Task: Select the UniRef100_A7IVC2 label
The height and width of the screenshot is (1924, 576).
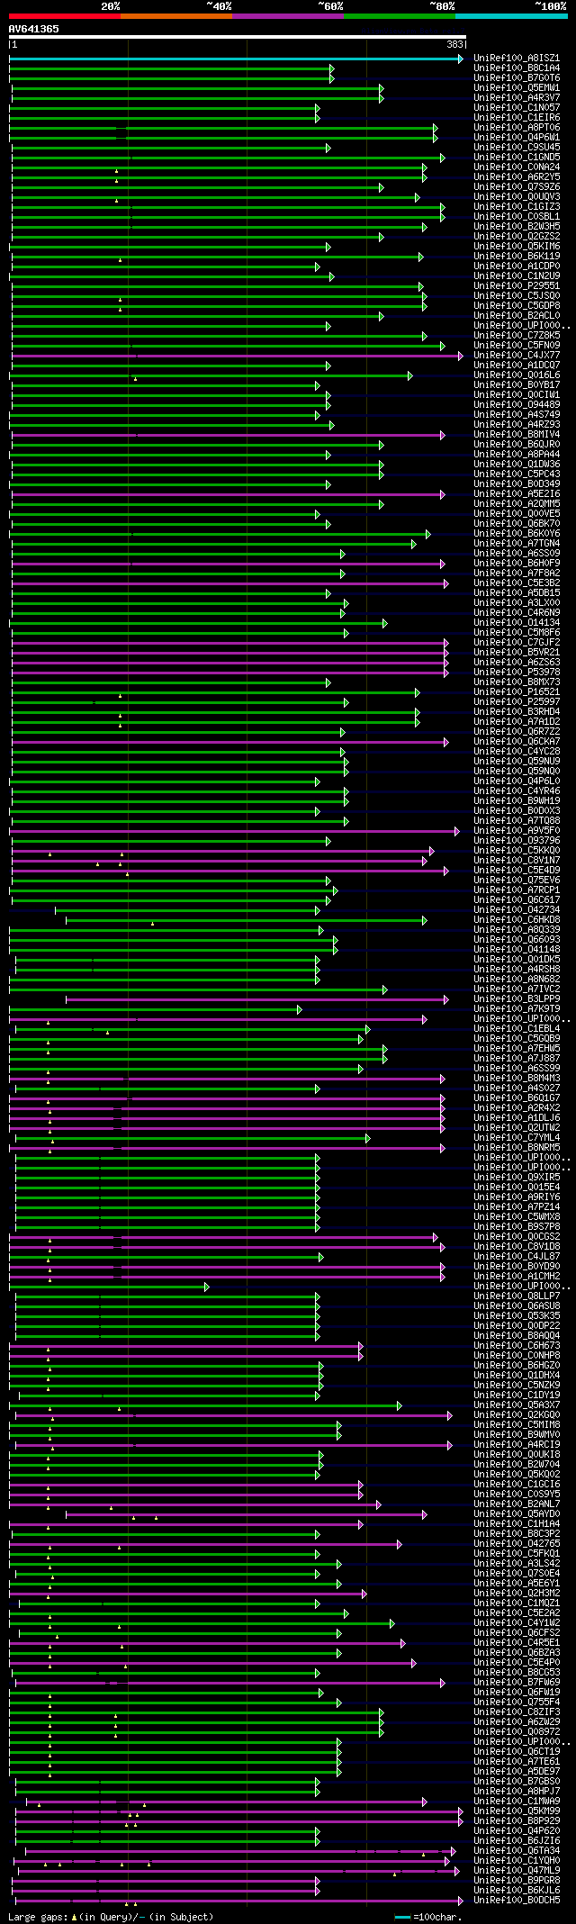Action: [517, 989]
